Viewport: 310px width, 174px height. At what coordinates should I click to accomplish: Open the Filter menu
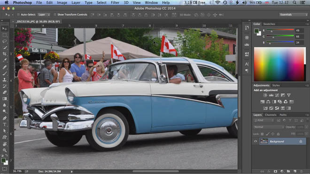point(115,2)
